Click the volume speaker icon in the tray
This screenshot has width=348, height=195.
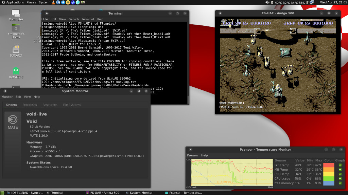[267, 2]
